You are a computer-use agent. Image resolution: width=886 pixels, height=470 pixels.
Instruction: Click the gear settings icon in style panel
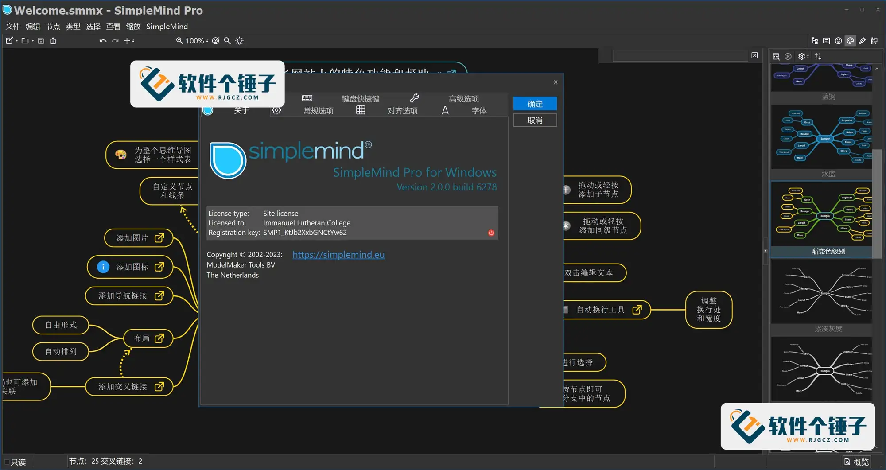coord(801,56)
